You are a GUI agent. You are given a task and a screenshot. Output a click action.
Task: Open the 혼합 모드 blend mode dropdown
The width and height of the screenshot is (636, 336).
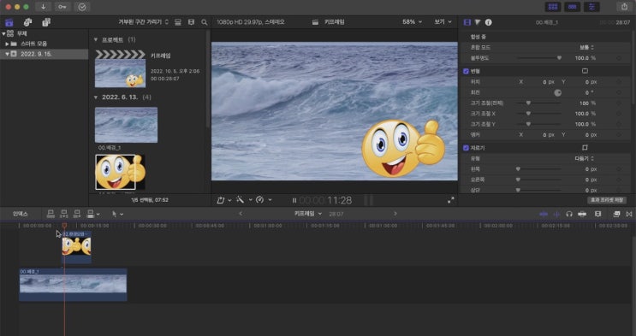pos(586,47)
